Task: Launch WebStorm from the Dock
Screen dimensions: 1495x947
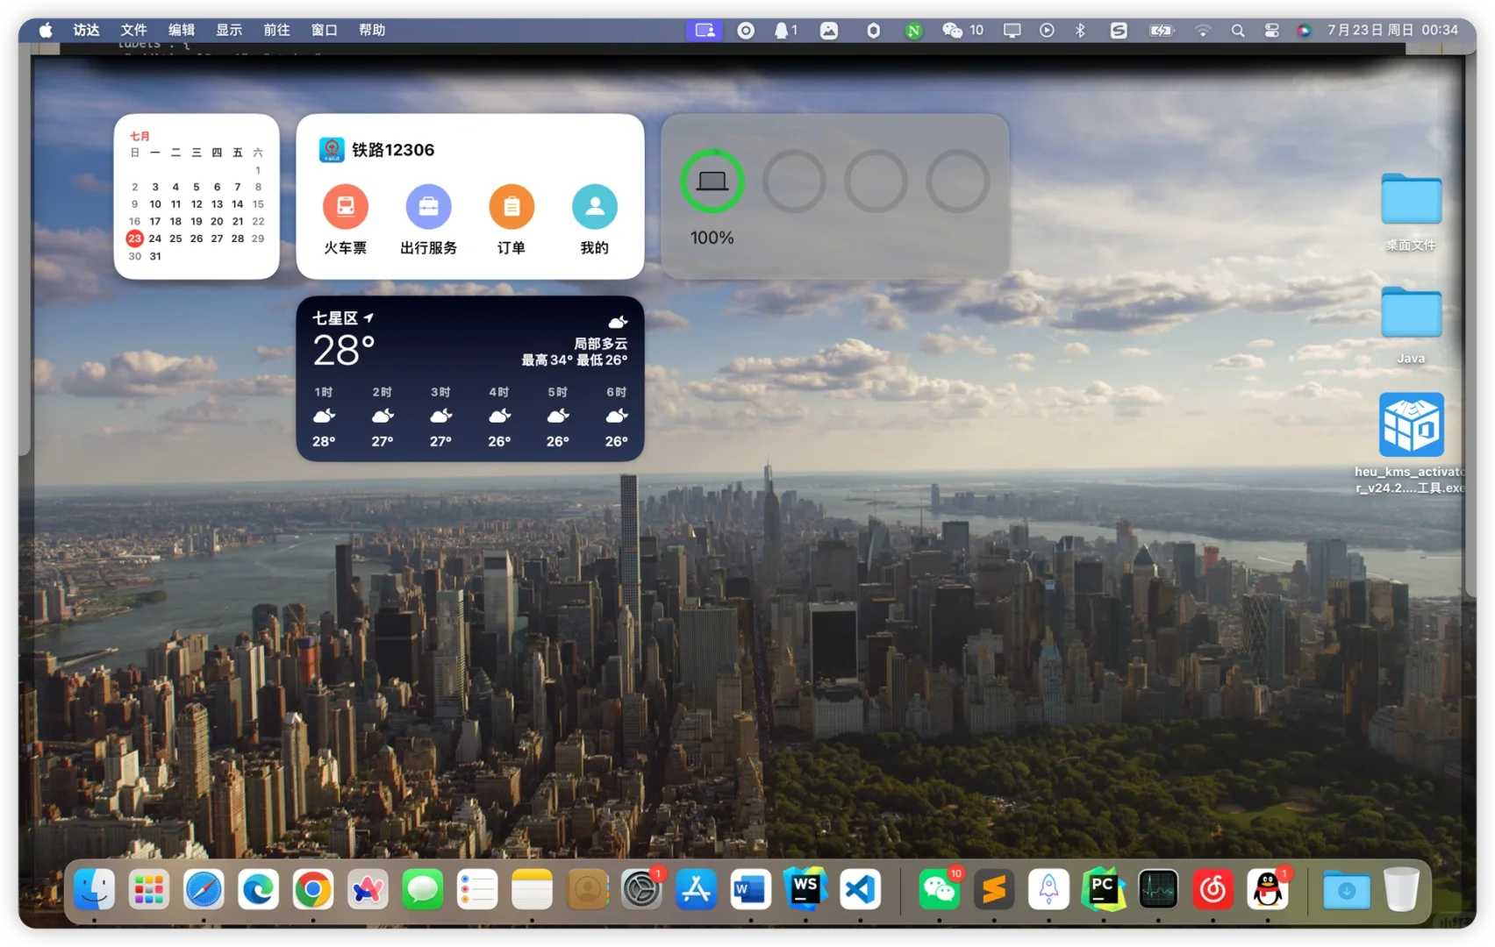Action: coord(805,890)
